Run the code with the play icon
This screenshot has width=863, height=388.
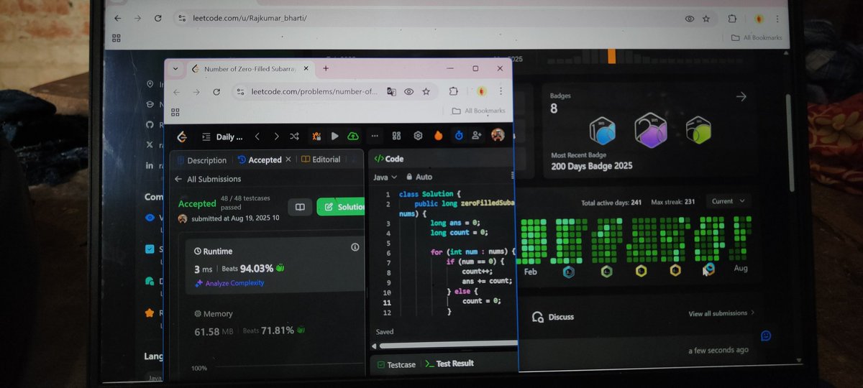coord(334,136)
